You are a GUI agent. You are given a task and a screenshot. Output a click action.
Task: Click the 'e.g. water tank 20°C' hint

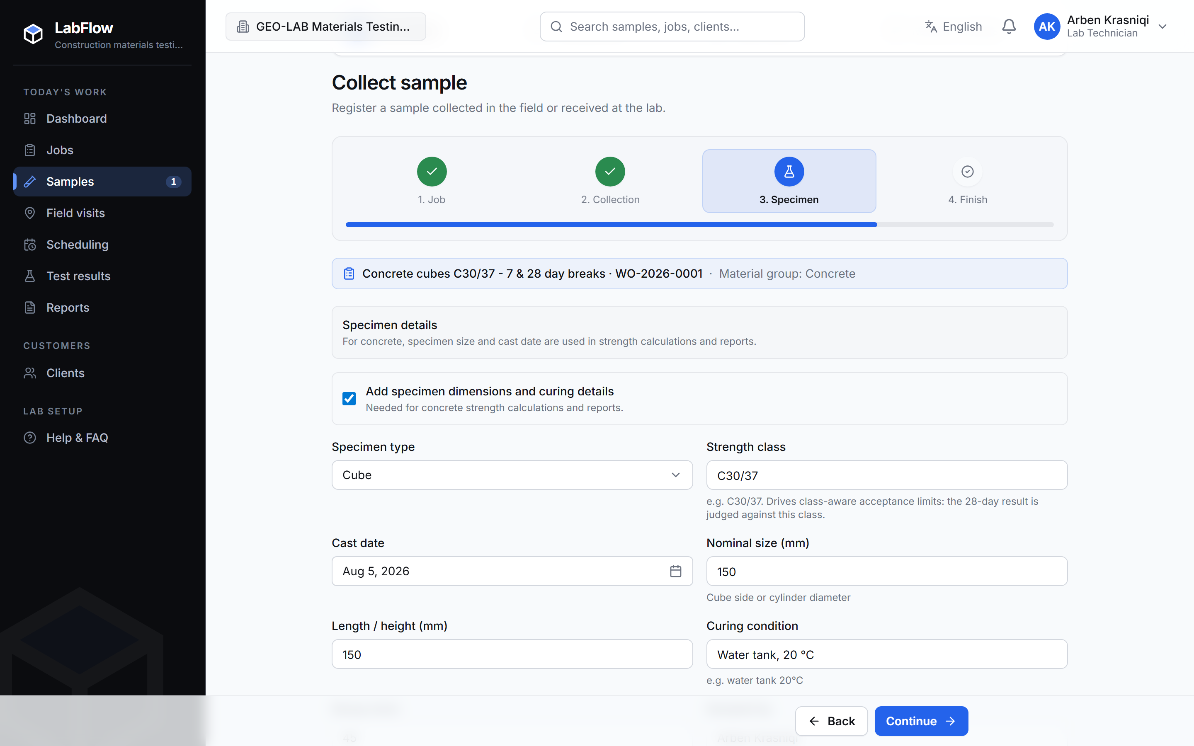click(755, 680)
